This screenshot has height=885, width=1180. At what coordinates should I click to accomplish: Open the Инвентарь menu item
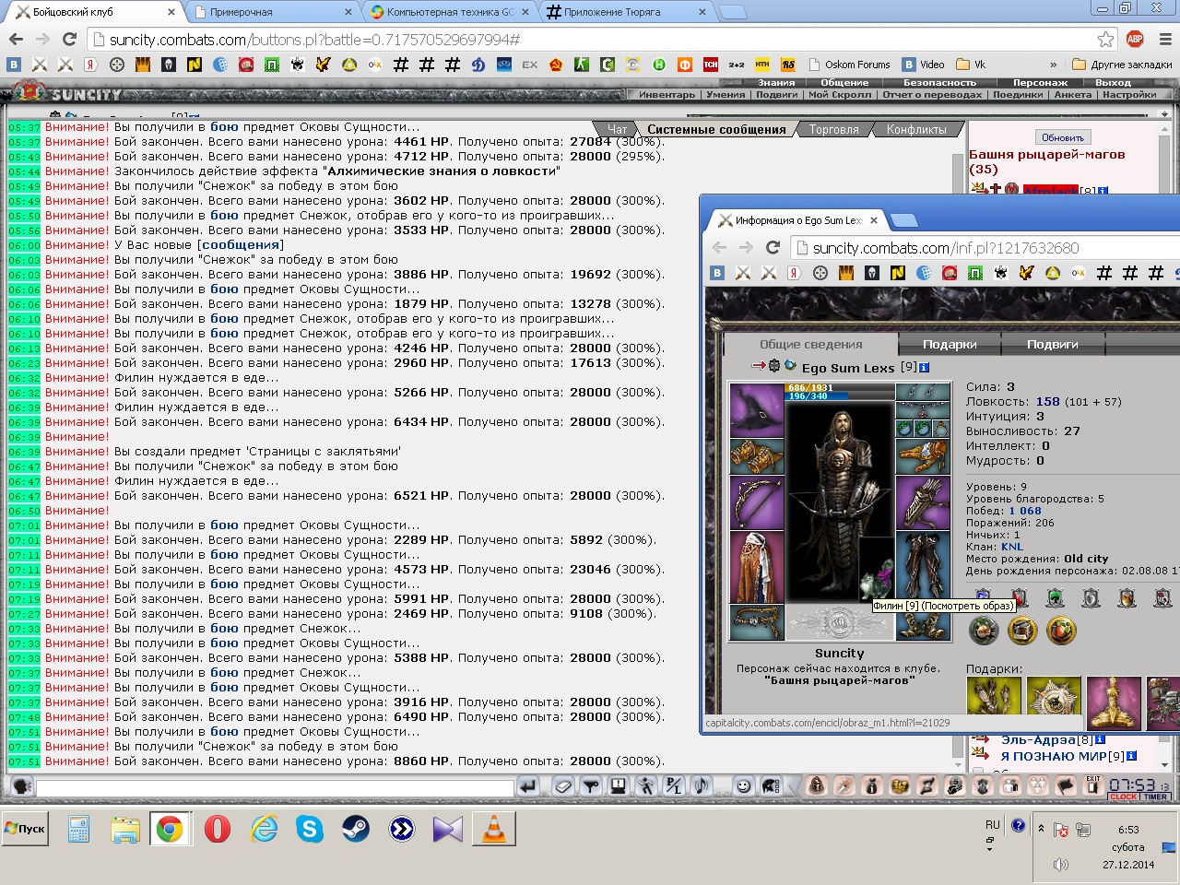click(667, 94)
